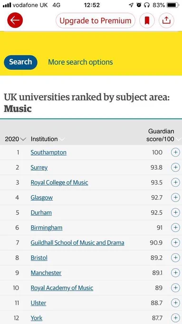Click the blue Search button

[20, 62]
